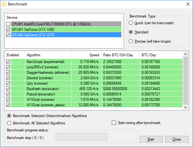
Task: Disable X11Gost (ccminer) algorithm checkbox
Action: click(8, 99)
